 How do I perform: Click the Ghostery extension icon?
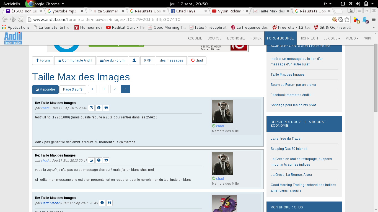tap(365, 20)
